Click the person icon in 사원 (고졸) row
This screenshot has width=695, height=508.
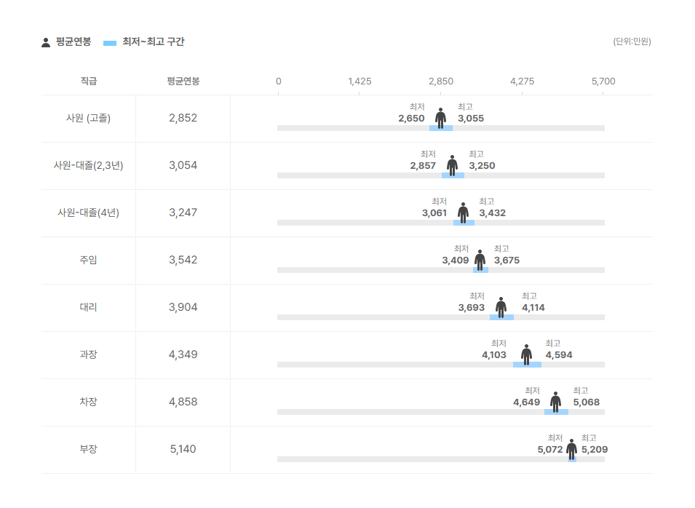(440, 118)
